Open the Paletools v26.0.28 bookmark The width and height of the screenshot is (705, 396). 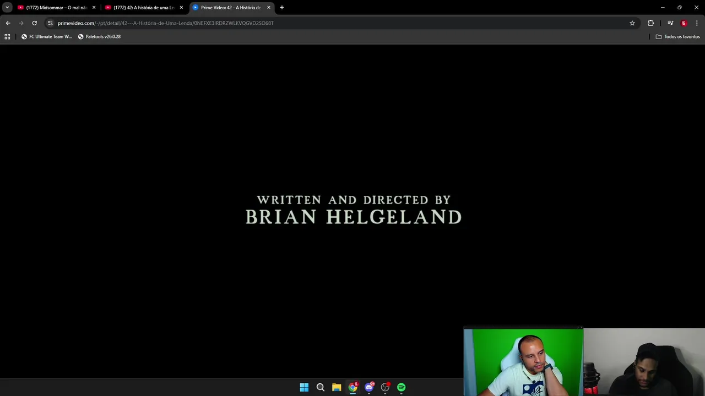(x=100, y=37)
